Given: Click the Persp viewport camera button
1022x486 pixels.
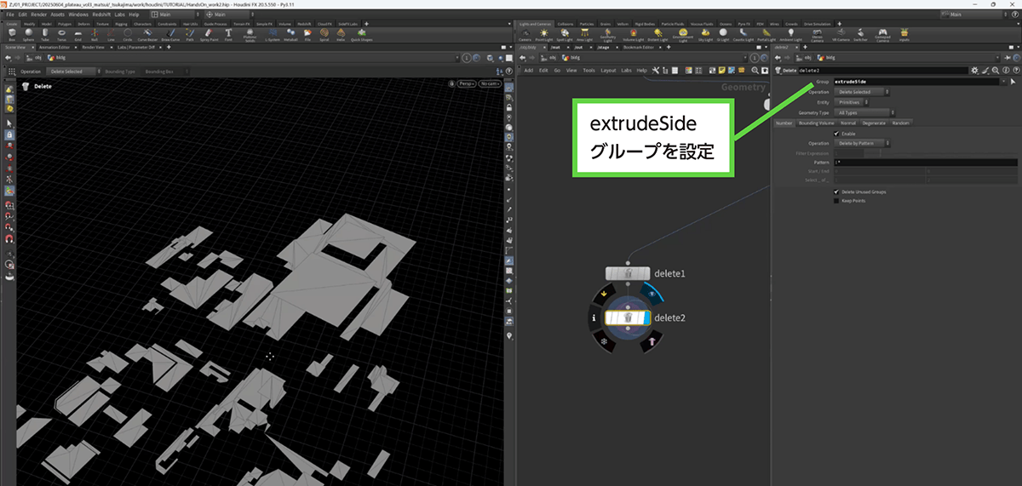Looking at the screenshot, I should tap(465, 84).
